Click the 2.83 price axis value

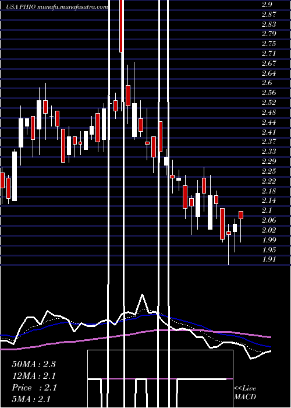269,24
